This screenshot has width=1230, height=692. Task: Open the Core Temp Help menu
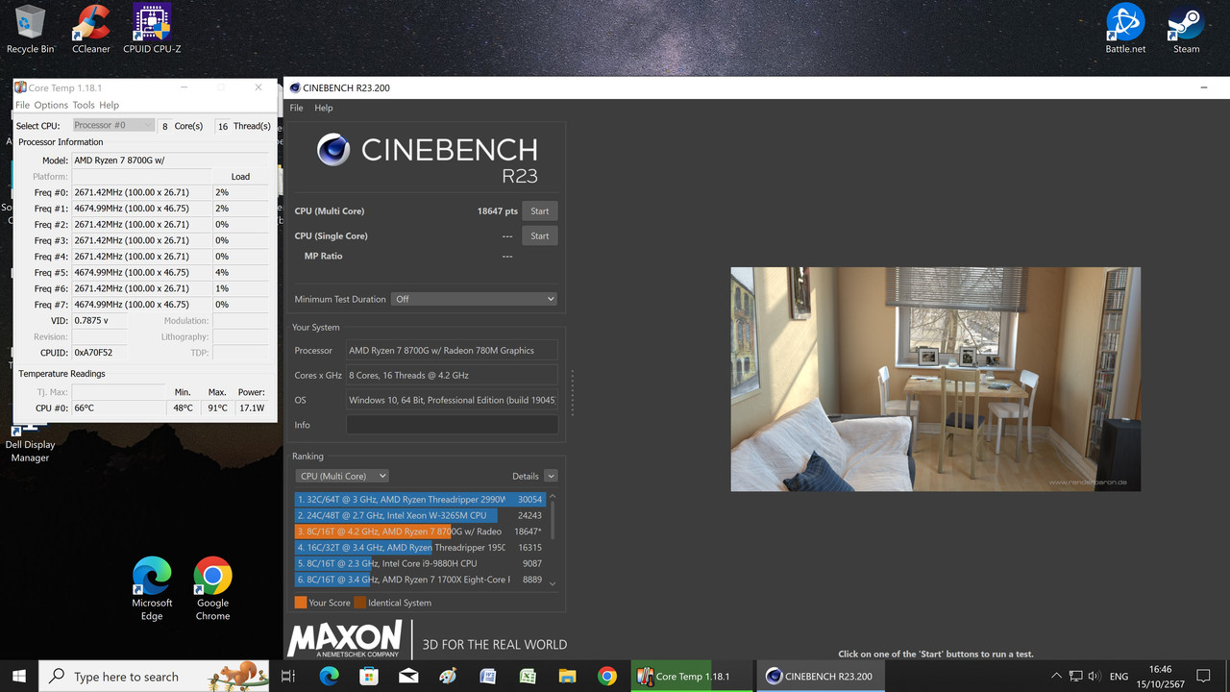coord(110,105)
